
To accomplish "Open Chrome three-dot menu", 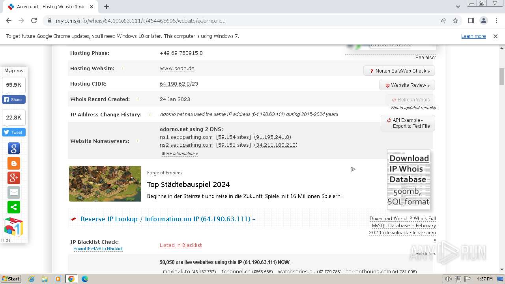I will (x=496, y=21).
